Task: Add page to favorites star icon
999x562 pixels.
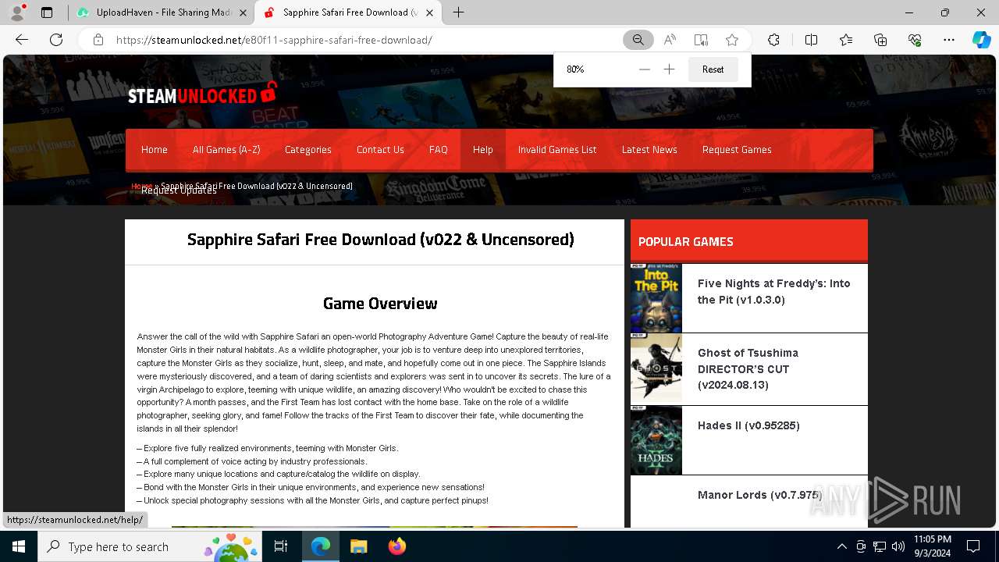Action: pos(732,40)
